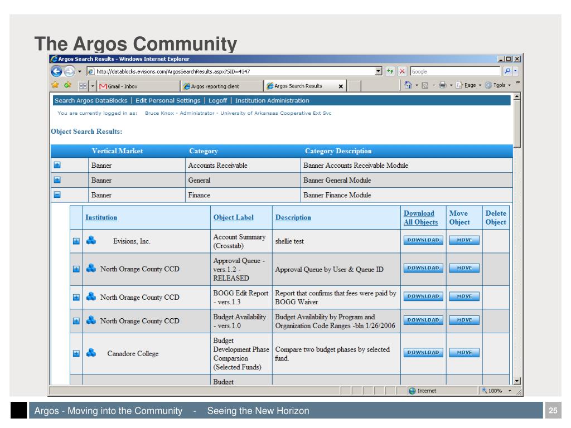Open the search provider dropdown arrow
Image resolution: width=571 pixels, height=428 pixels.
click(515, 71)
